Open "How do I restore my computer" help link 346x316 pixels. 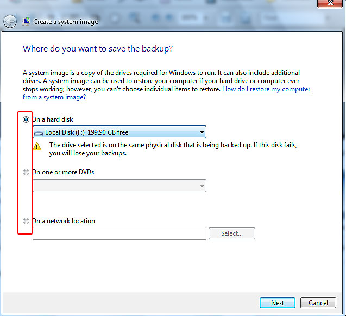coord(266,89)
